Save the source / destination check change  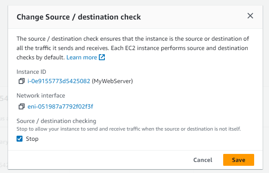[x=238, y=160]
